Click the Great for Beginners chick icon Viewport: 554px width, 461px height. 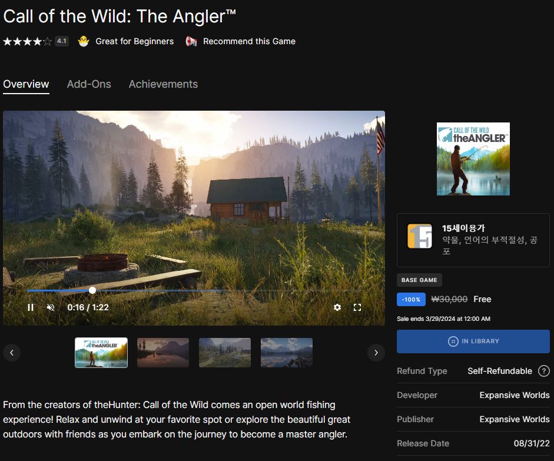84,41
